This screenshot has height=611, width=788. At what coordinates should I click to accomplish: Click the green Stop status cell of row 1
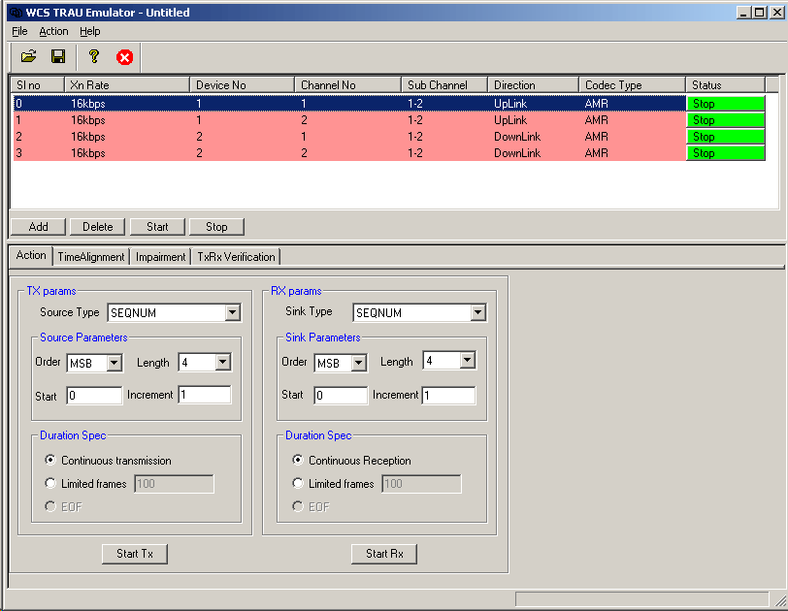coord(726,120)
